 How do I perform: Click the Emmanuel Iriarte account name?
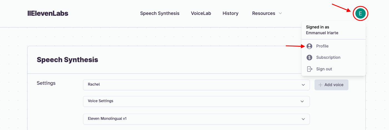(x=322, y=33)
